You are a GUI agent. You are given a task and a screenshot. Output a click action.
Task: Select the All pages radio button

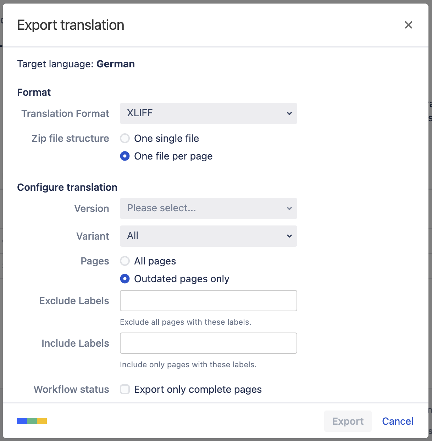[125, 261]
